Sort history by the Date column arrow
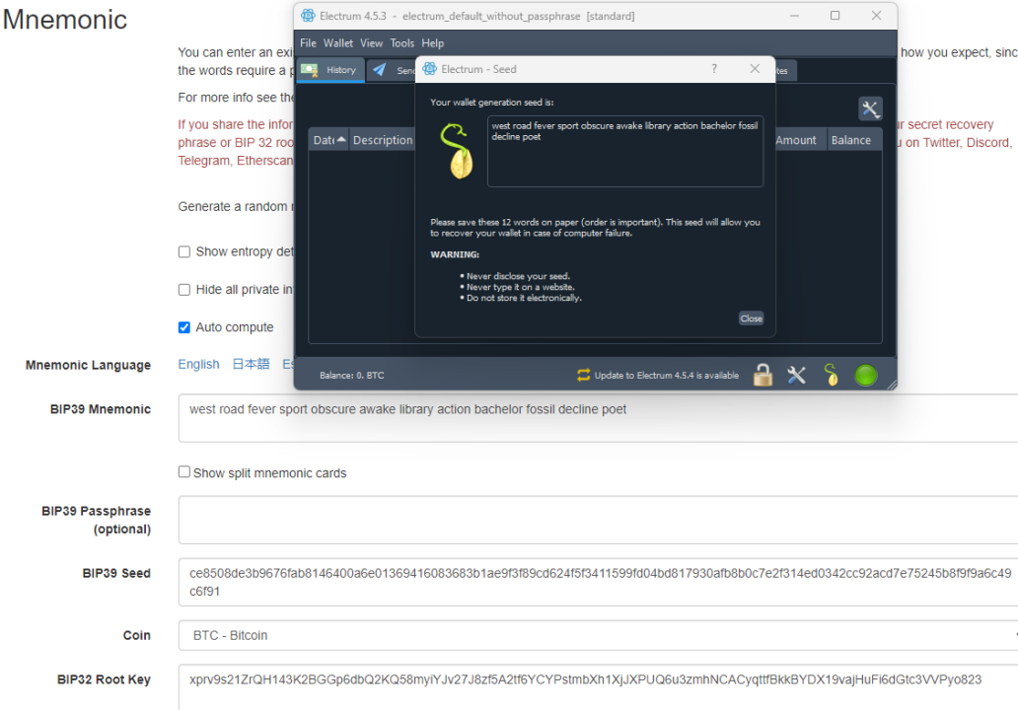The image size is (1018, 710). pos(341,139)
